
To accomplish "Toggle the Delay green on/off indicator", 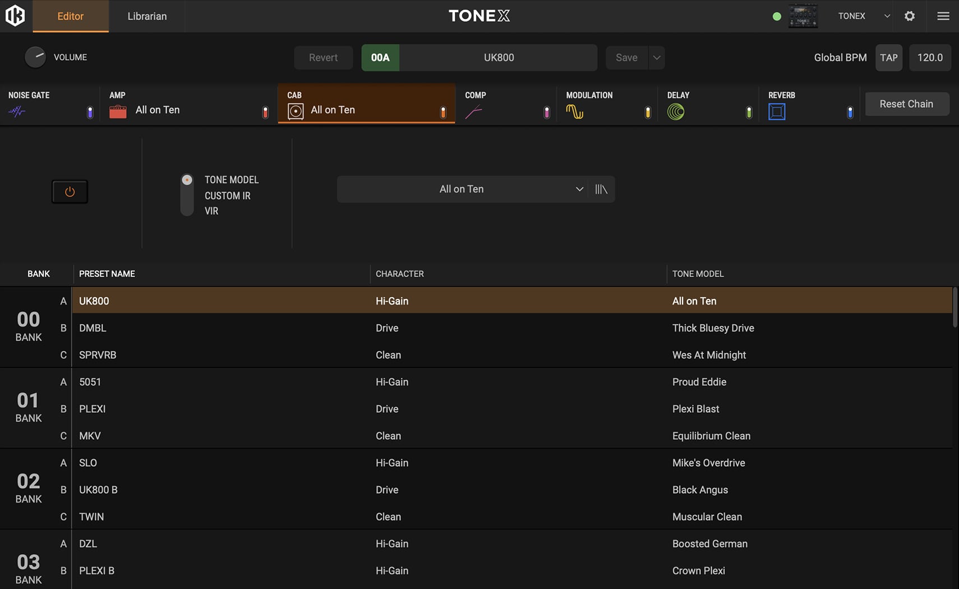I will (749, 113).
